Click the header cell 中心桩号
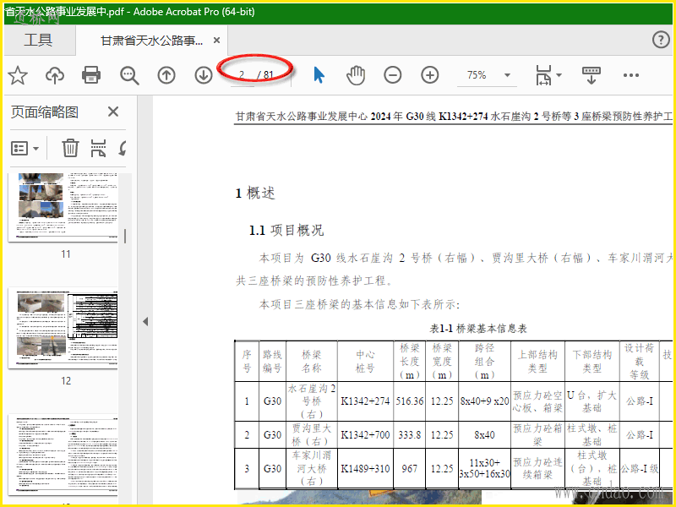This screenshot has height=507, width=676. (365, 362)
